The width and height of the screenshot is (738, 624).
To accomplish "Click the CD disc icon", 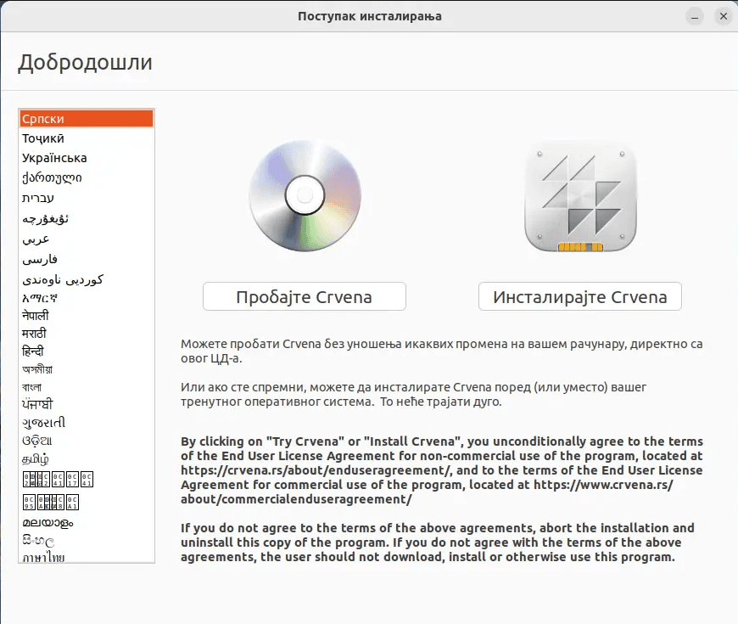I will point(305,195).
